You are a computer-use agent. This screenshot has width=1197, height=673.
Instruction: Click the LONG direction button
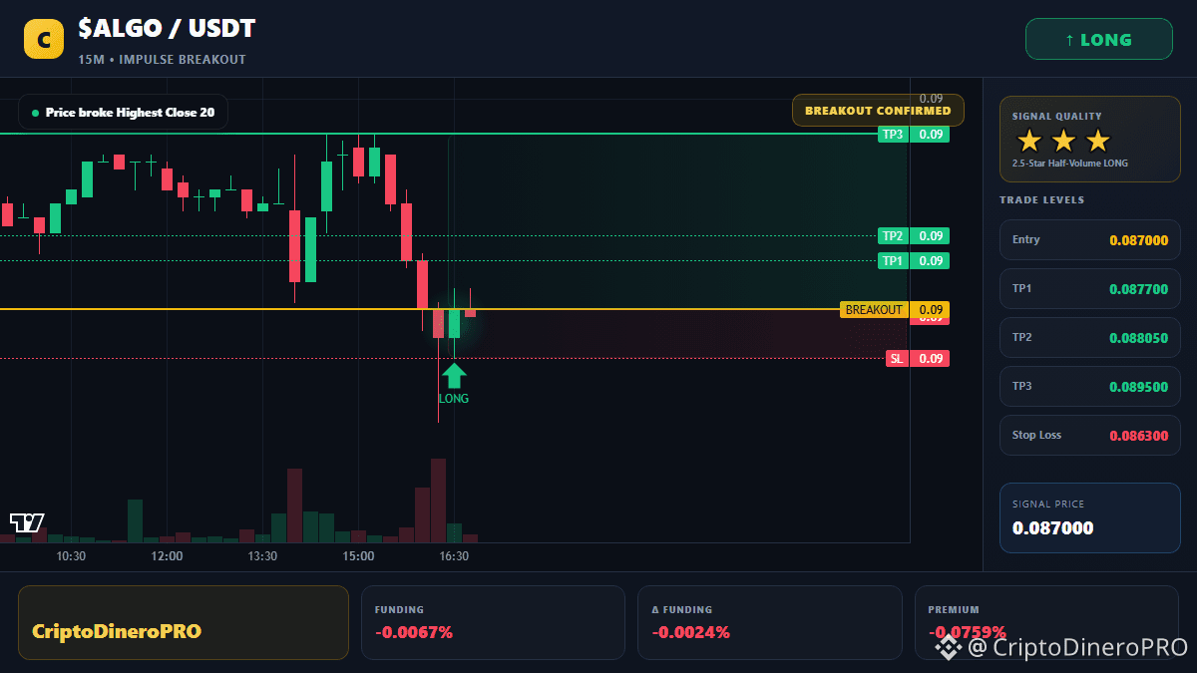click(1098, 40)
